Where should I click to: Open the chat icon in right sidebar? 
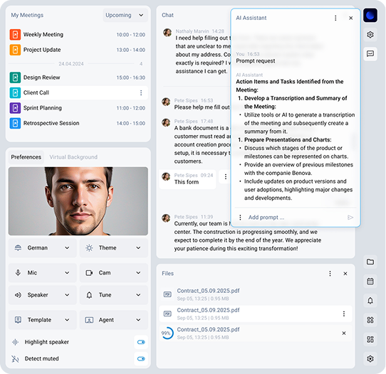coord(370,54)
